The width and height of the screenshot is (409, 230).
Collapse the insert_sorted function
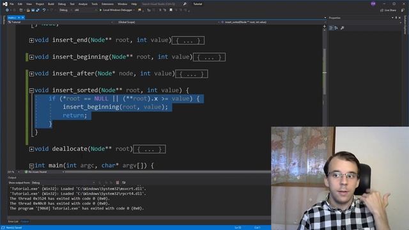click(31, 91)
